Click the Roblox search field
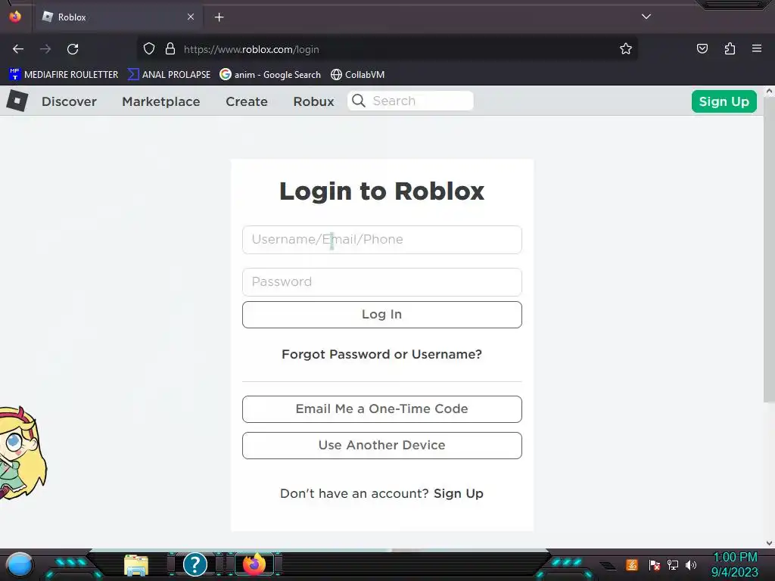Image resolution: width=775 pixels, height=581 pixels. click(410, 101)
